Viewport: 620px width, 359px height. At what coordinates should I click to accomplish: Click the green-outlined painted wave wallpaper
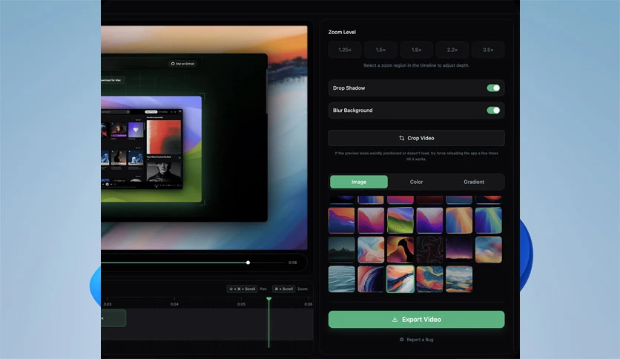(x=400, y=279)
